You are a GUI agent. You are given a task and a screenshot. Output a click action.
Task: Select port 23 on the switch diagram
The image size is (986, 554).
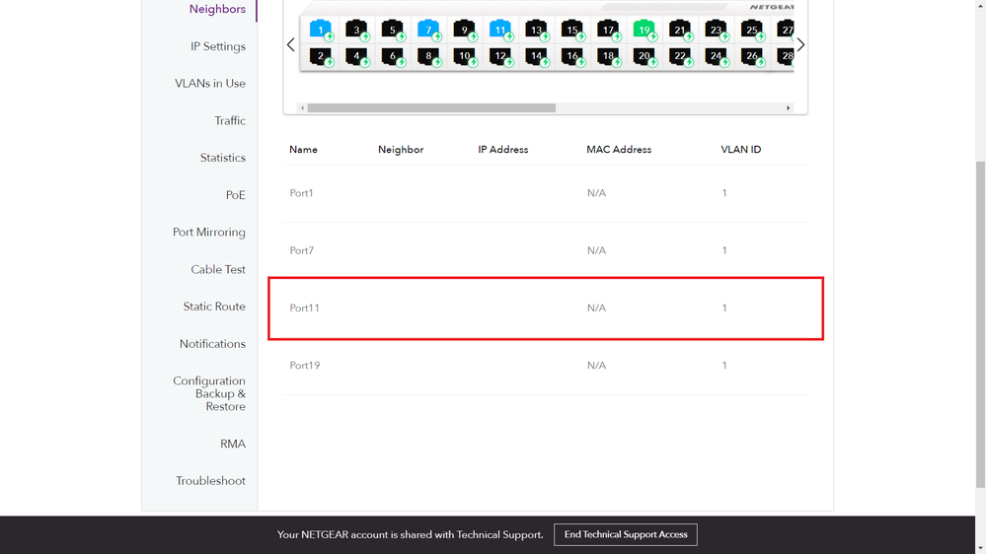pos(716,30)
